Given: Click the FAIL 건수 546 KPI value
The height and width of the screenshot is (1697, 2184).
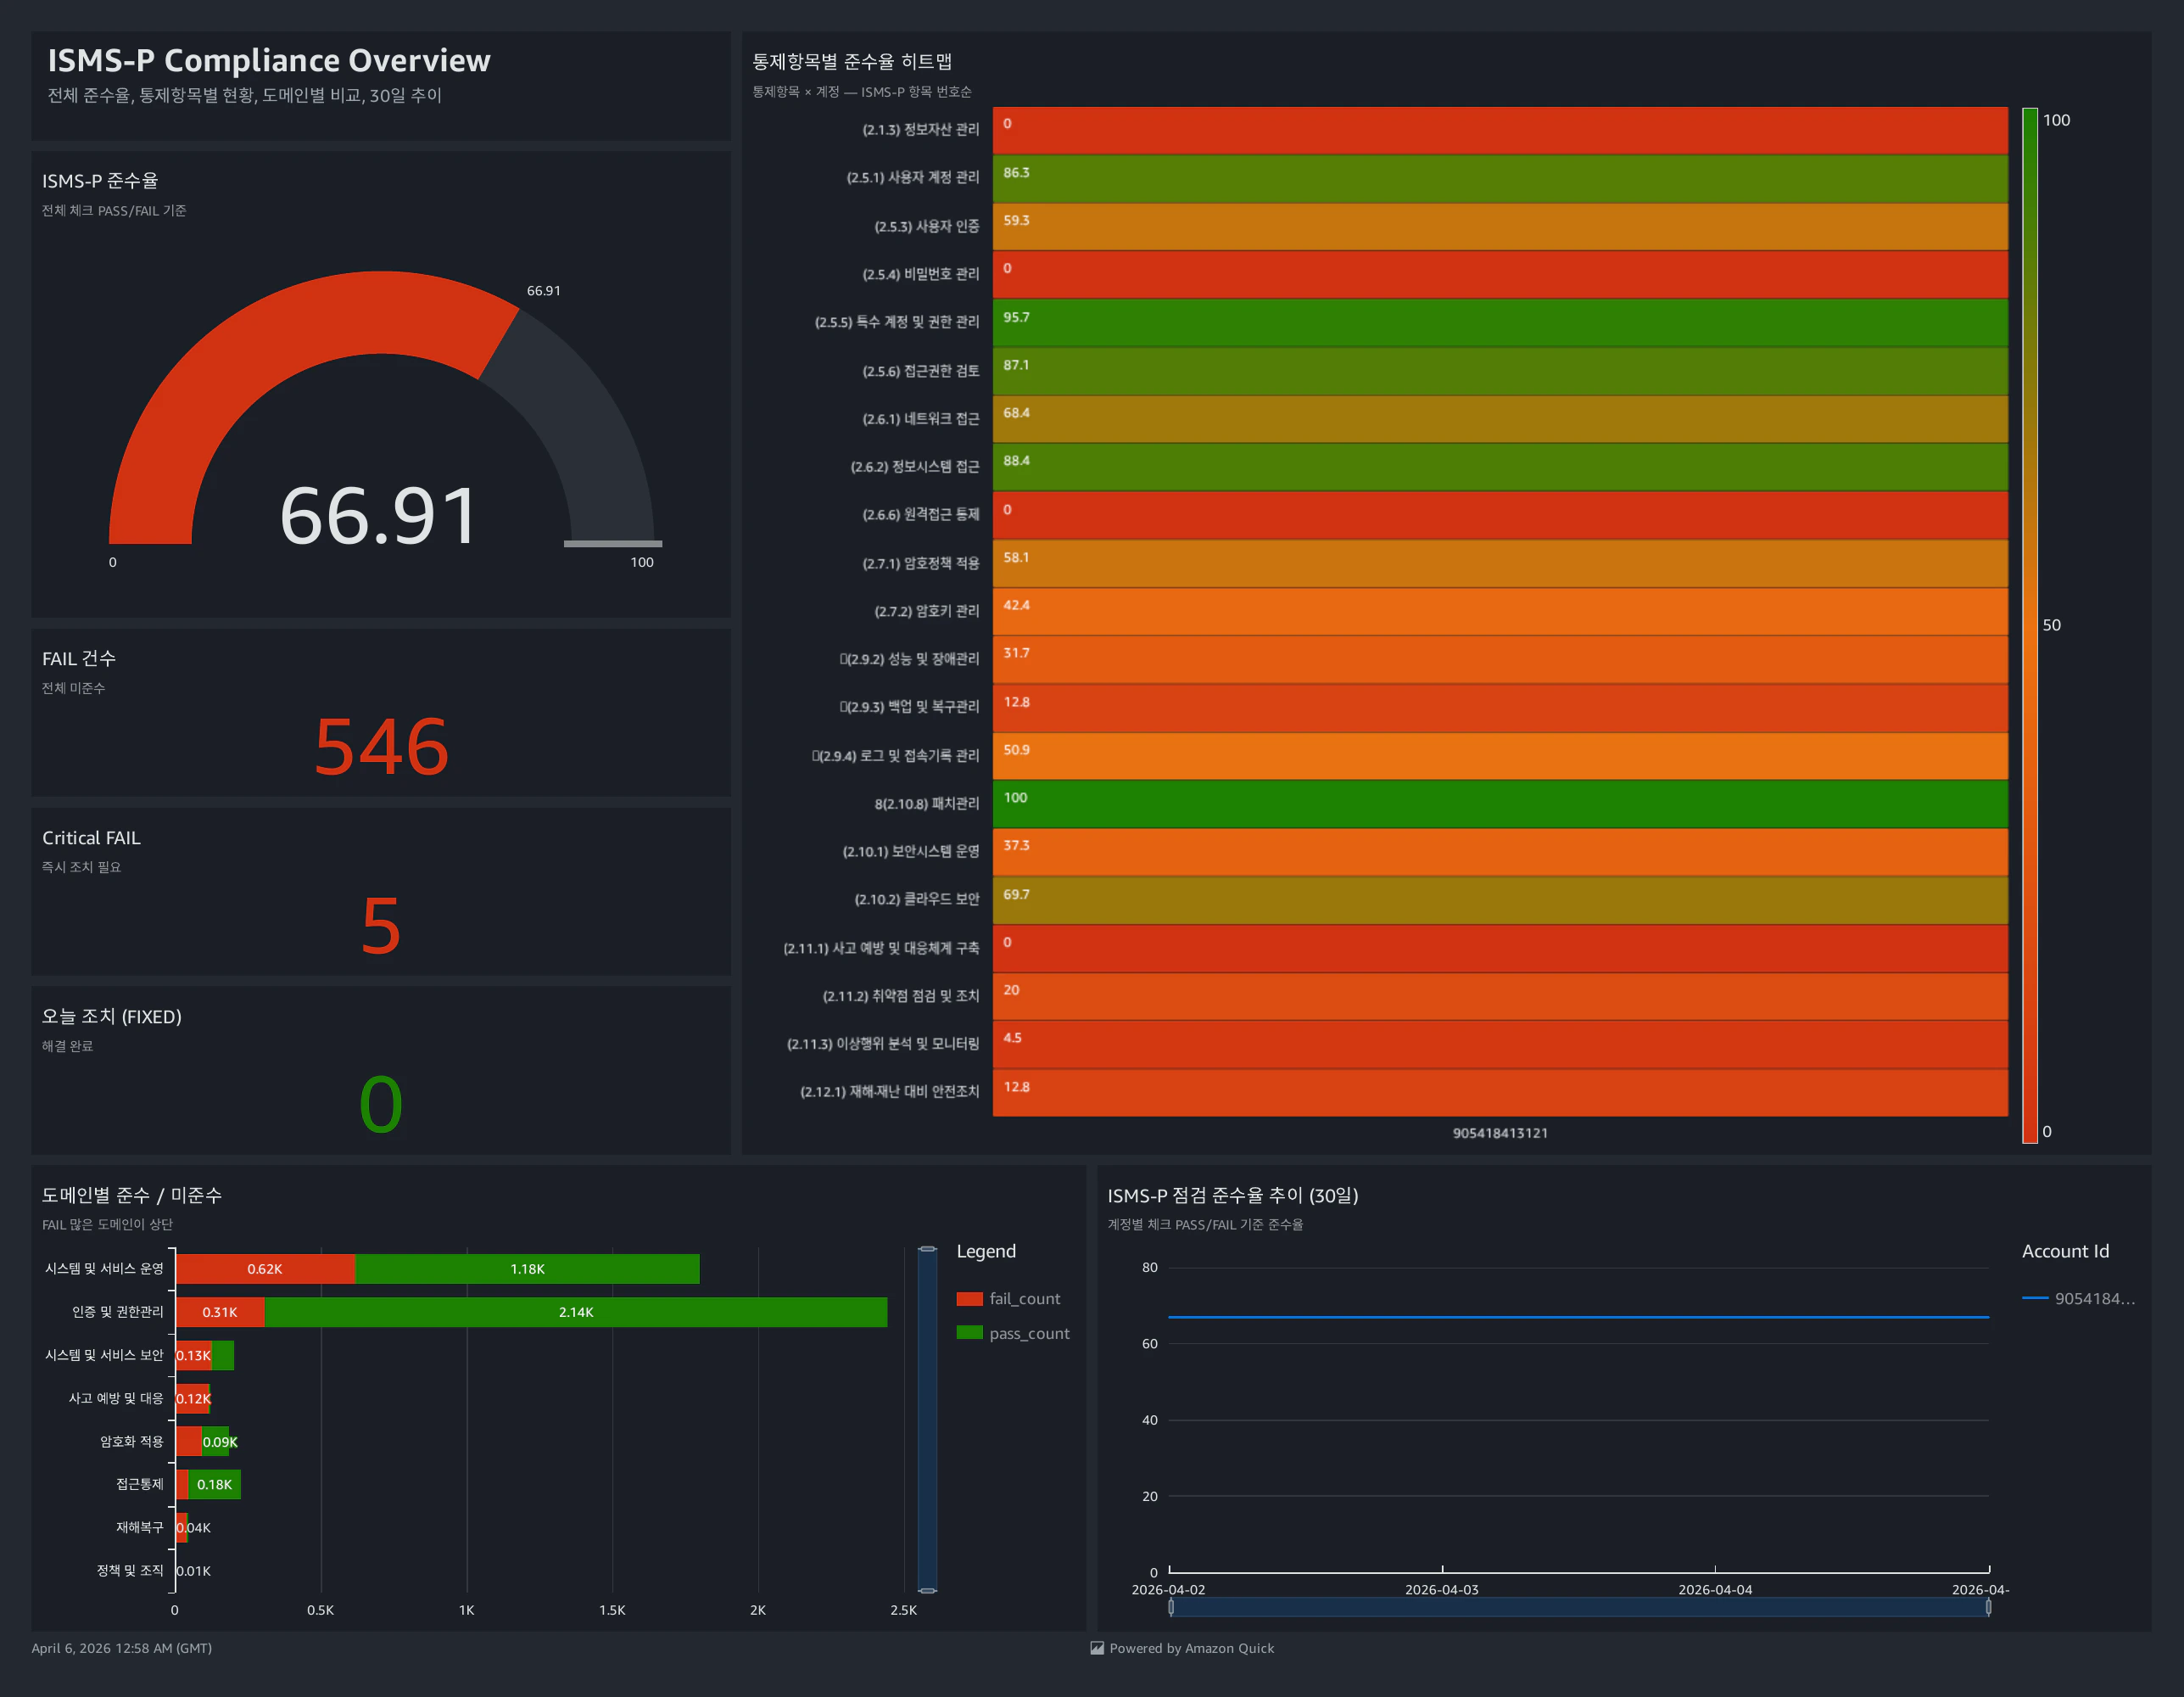Looking at the screenshot, I should point(381,747).
